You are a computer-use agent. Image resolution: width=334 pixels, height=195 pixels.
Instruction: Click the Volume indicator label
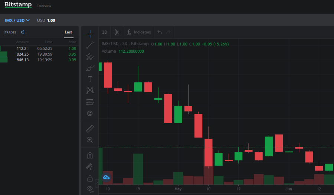click(109, 51)
